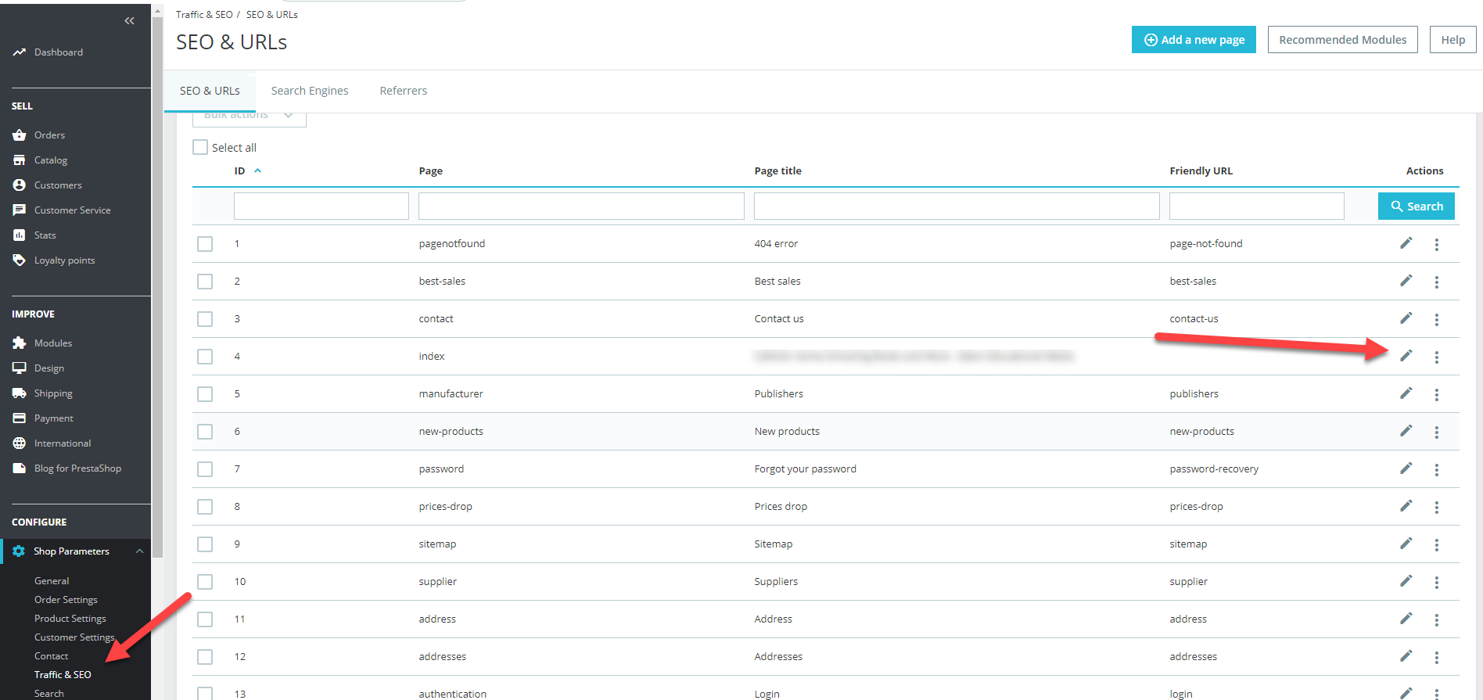Open Traffic & SEO submenu item
1483x700 pixels.
click(63, 675)
